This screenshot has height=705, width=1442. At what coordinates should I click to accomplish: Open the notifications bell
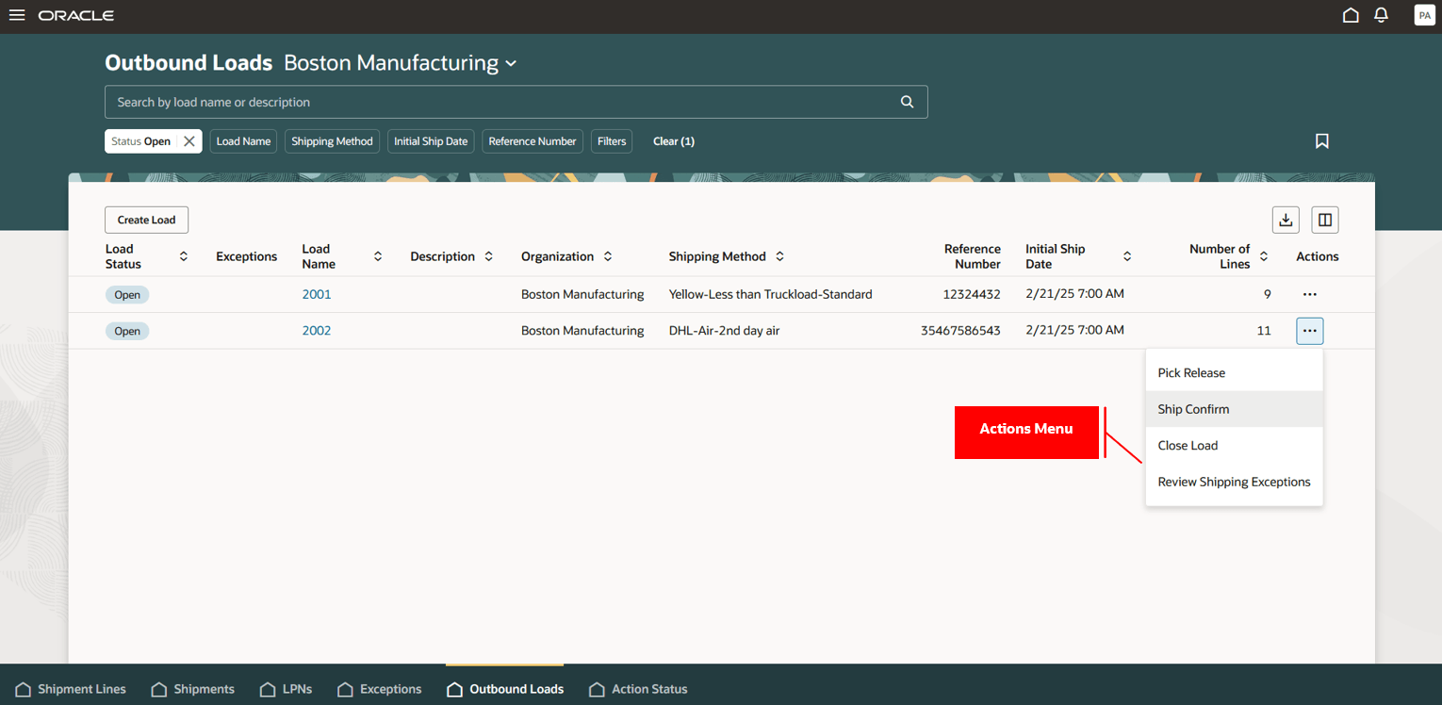coord(1381,15)
